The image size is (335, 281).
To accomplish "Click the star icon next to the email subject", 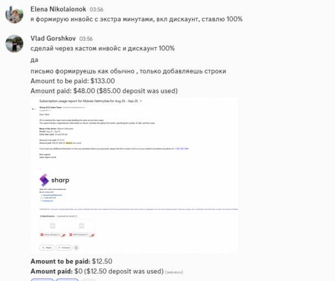I will (x=141, y=102).
